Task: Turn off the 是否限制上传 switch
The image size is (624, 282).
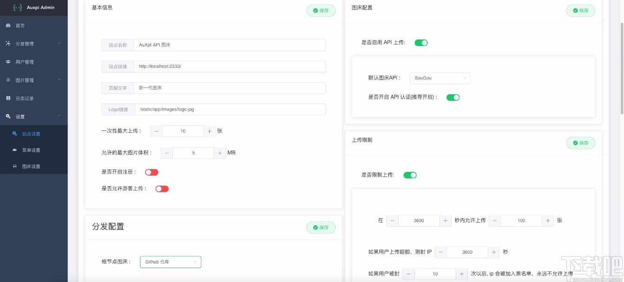Action: pyautogui.click(x=410, y=175)
